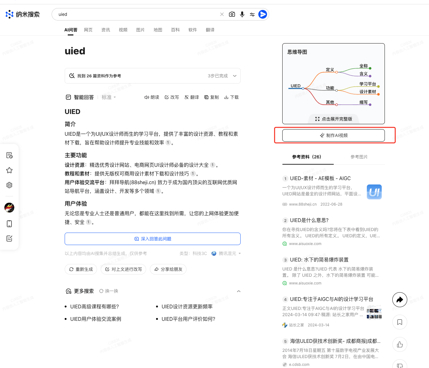Viewport: 429px width, 368px height.
Task: Open favorites star in left sidebar
Action: [9, 170]
